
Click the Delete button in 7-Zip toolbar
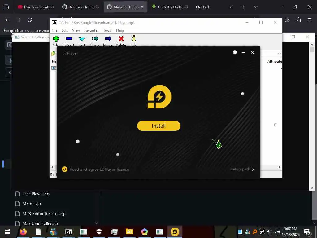(x=121, y=41)
